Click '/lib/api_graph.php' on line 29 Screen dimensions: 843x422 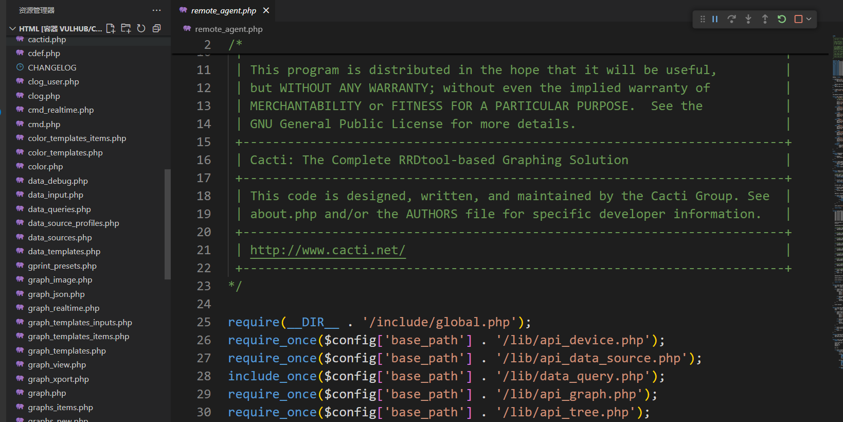[570, 394]
